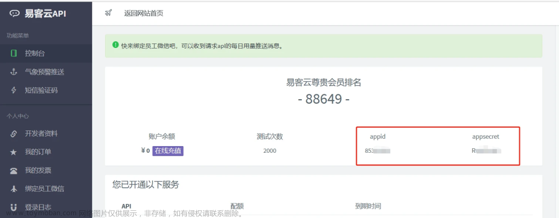Click the green 快来绑定员工微信吧 notice banner text
559x218 pixels.
tap(202, 46)
